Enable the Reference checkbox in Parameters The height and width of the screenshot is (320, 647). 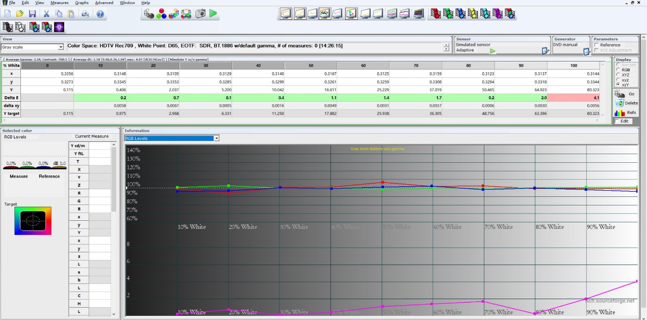(597, 45)
